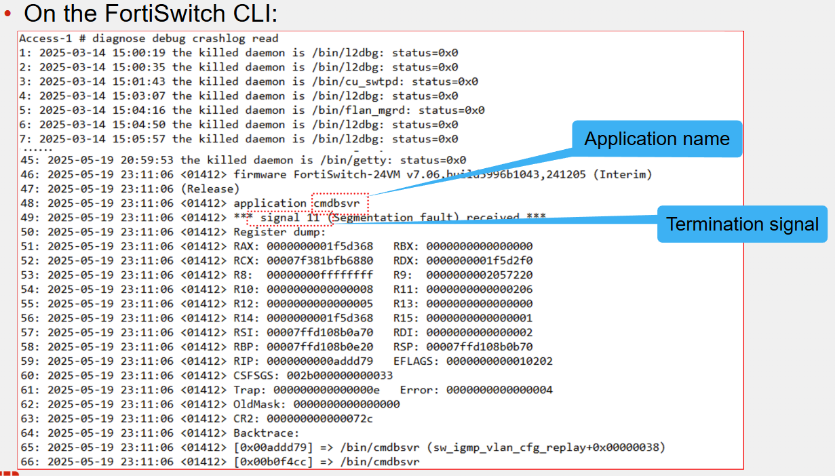
Task: Click the 'On the FortiSwitch CLI:' heading text
Action: [x=151, y=12]
